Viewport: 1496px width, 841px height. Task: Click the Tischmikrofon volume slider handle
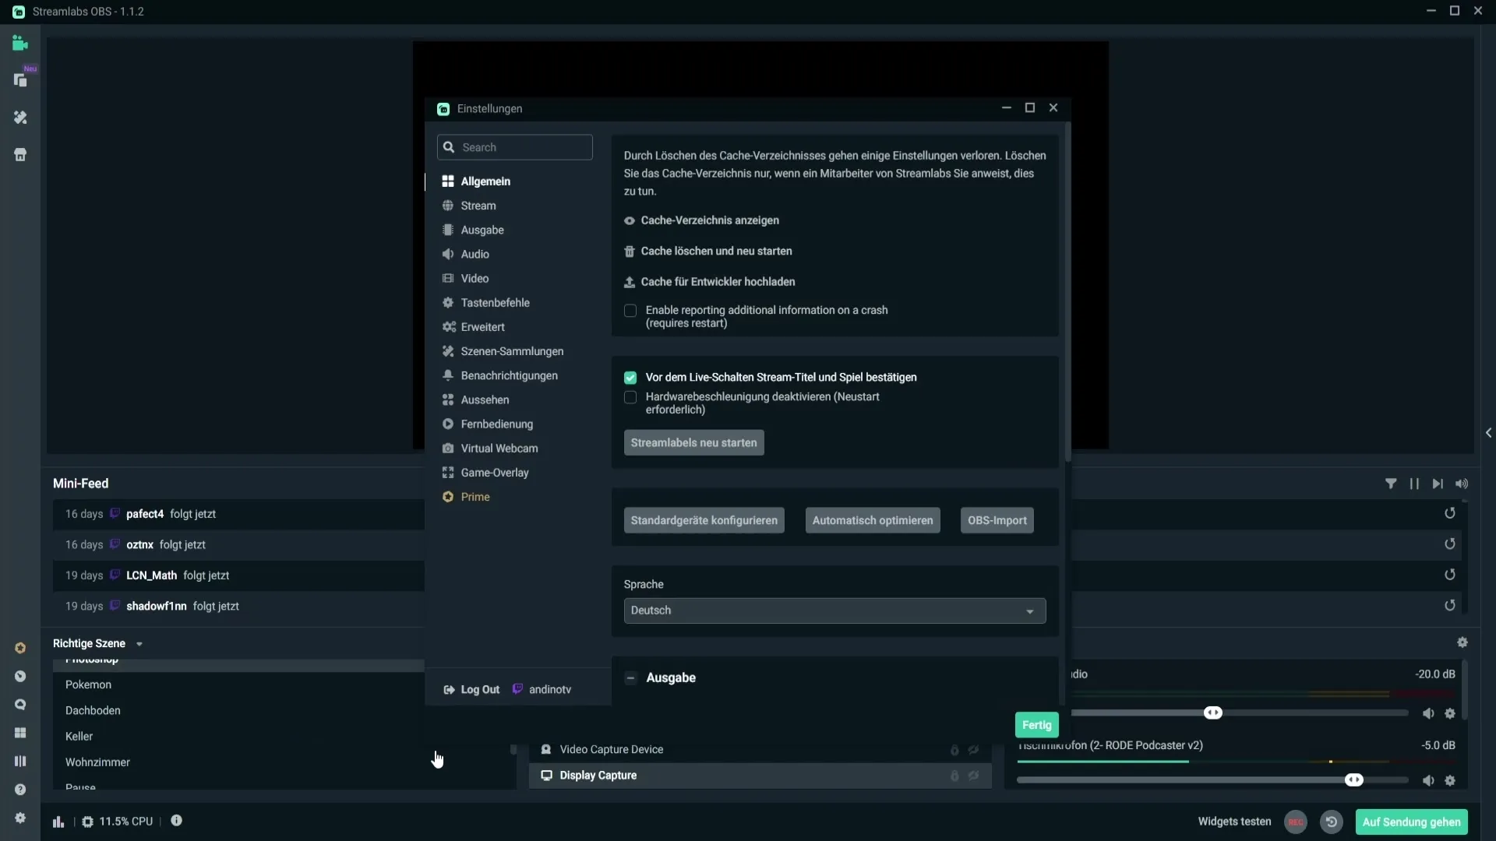tap(1354, 780)
